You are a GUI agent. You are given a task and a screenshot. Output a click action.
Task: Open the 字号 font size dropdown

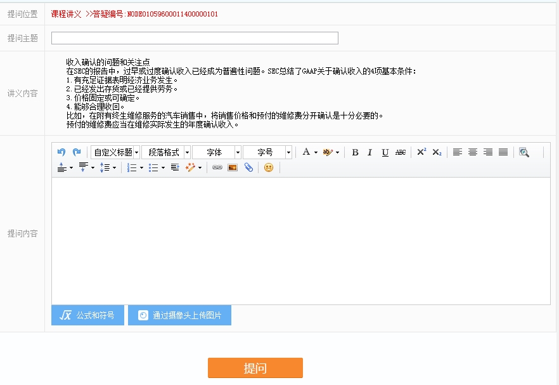(x=267, y=152)
